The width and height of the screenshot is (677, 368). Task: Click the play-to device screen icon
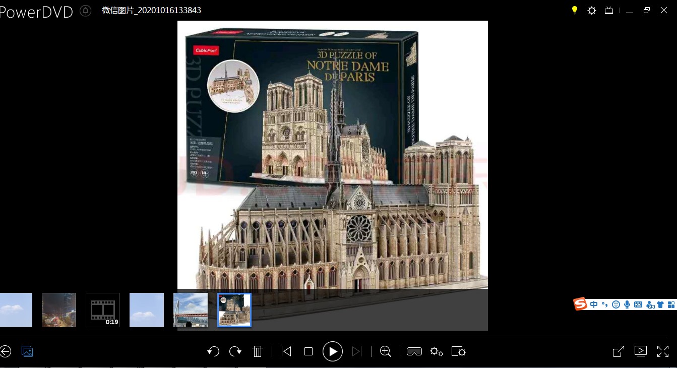tap(641, 351)
